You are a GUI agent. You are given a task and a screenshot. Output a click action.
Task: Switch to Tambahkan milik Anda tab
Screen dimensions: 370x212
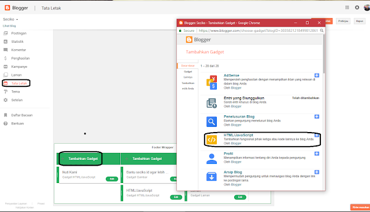click(188, 86)
